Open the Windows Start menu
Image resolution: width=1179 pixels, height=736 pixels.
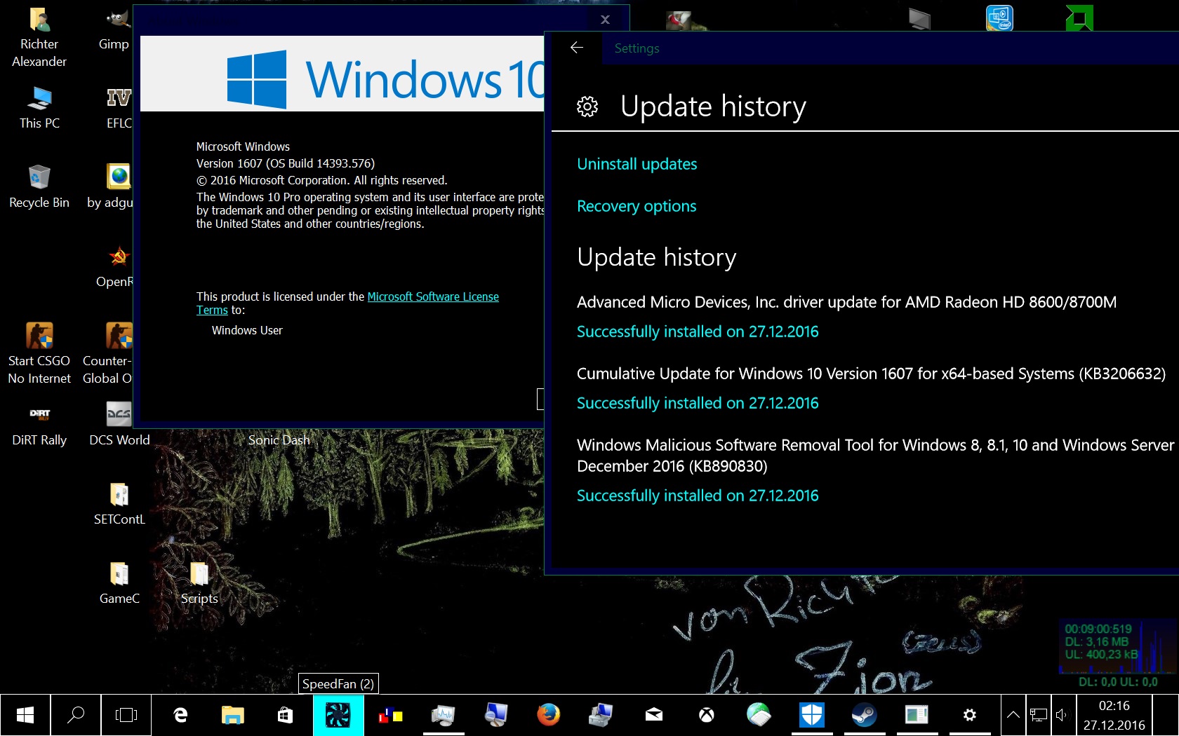point(25,715)
